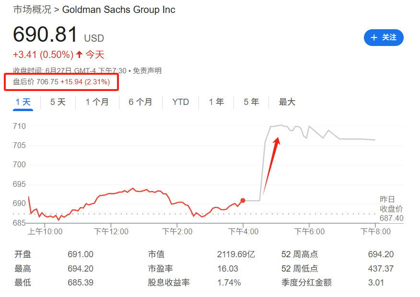Switch chart to YTD
The image size is (420, 297).
click(x=181, y=102)
